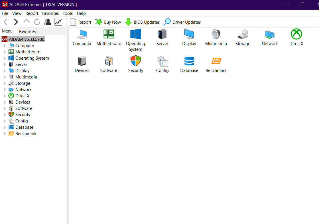The image size is (319, 224).
Task: Open the Report menu
Action: (32, 13)
